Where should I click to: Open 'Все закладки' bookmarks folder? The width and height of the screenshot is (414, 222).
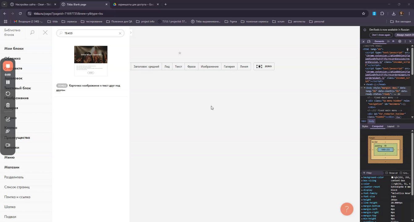click(x=400, y=22)
